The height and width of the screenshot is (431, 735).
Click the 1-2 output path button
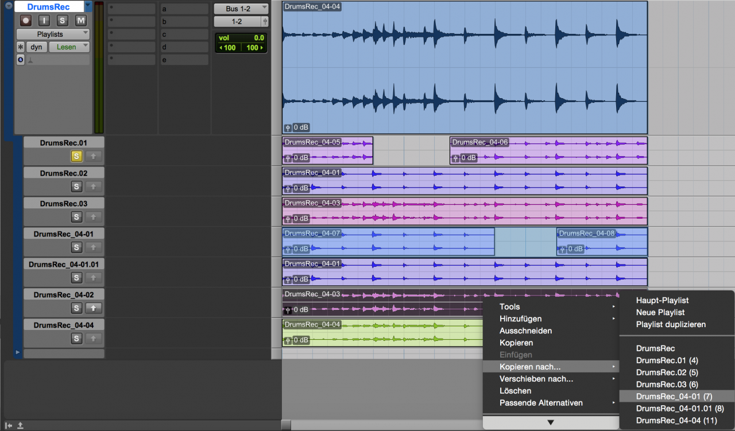[x=237, y=22]
